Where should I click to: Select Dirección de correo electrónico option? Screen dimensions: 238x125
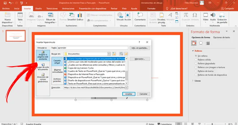pyautogui.click(x=43, y=78)
